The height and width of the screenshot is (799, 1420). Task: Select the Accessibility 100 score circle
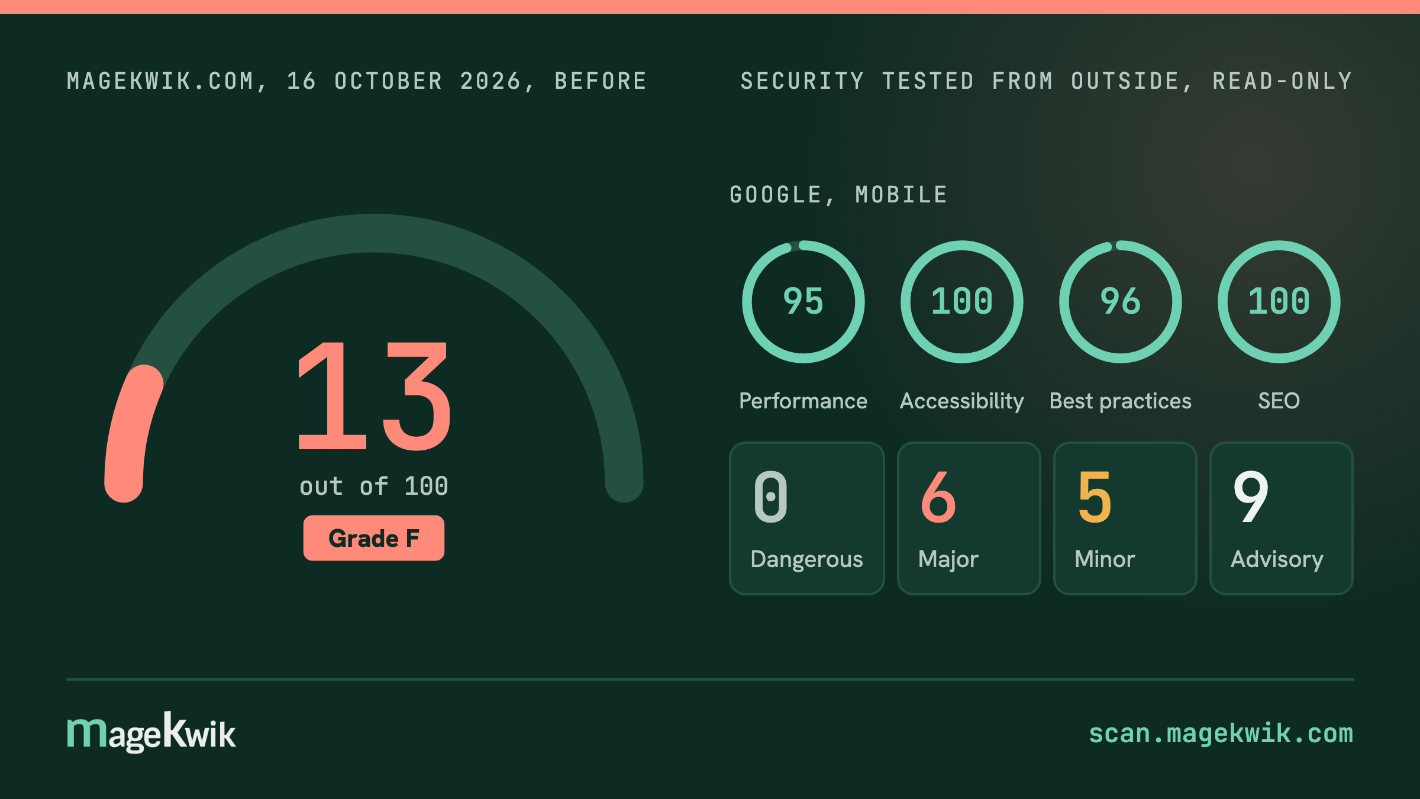(x=962, y=302)
